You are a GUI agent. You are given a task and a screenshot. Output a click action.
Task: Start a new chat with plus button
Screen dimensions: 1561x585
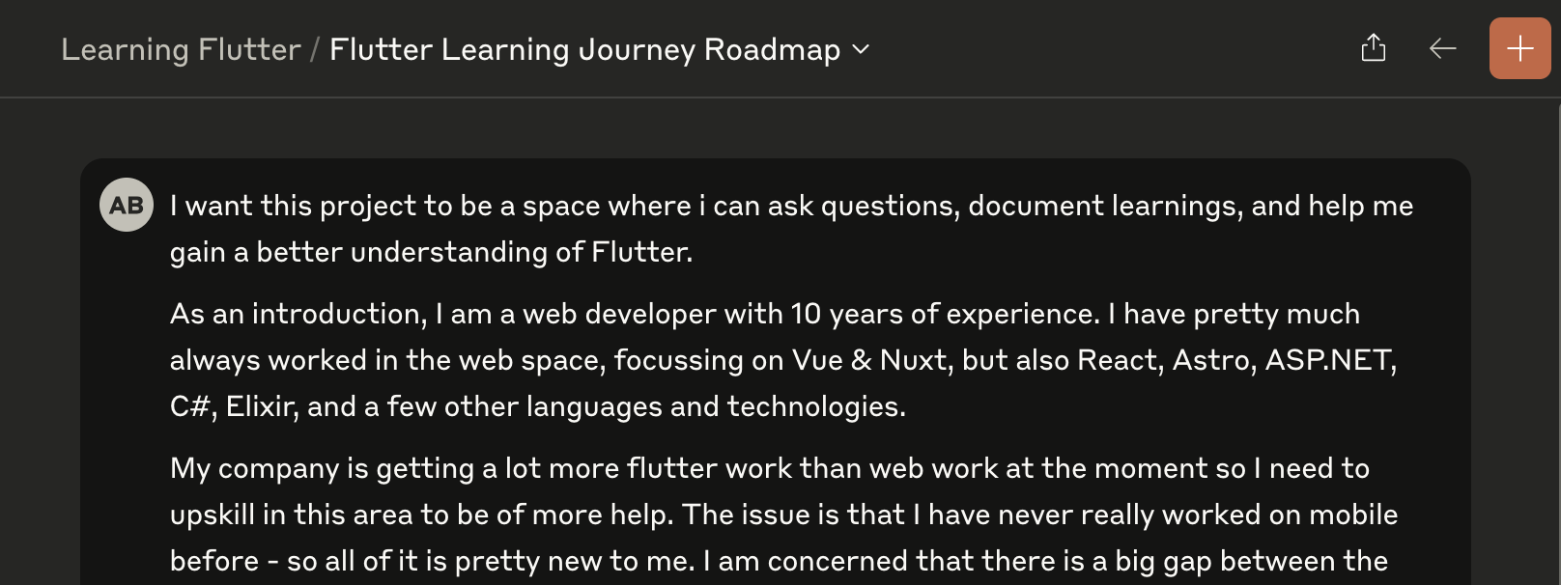tap(1519, 48)
